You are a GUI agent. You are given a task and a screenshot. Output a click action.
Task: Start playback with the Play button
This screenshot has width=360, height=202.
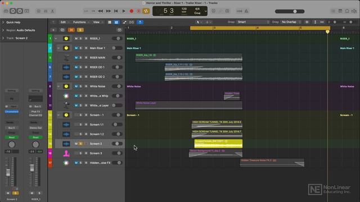(x=124, y=11)
